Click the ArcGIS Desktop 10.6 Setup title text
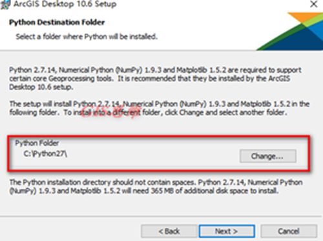 [x=65, y=4]
